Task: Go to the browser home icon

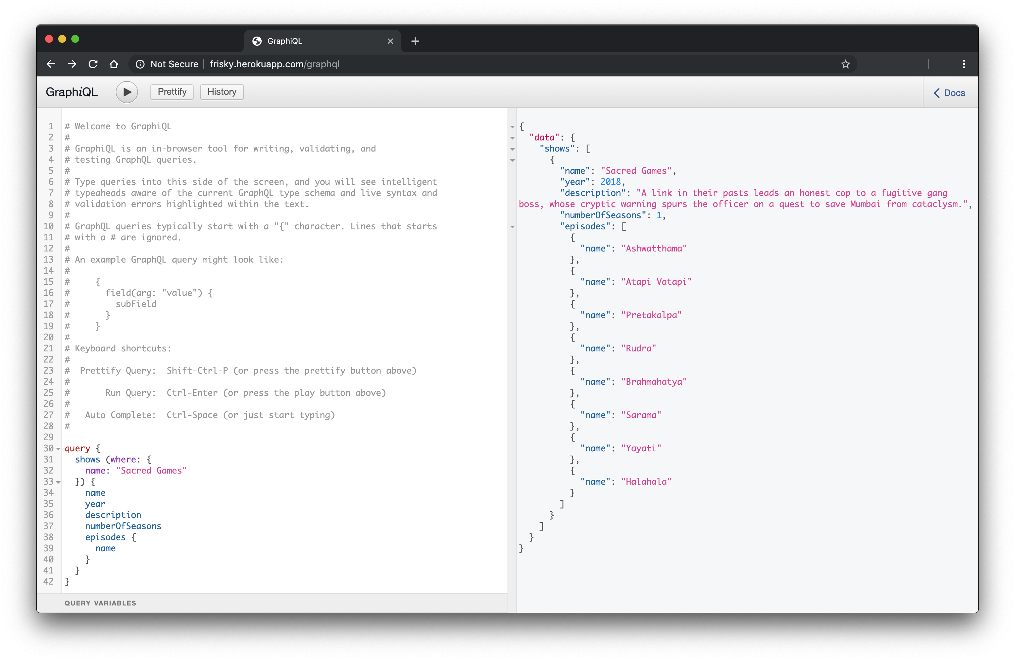Action: click(113, 64)
